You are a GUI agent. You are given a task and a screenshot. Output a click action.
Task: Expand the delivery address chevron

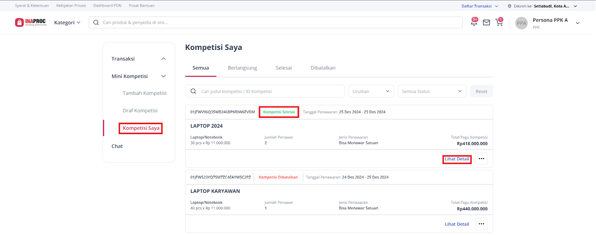tap(575, 6)
